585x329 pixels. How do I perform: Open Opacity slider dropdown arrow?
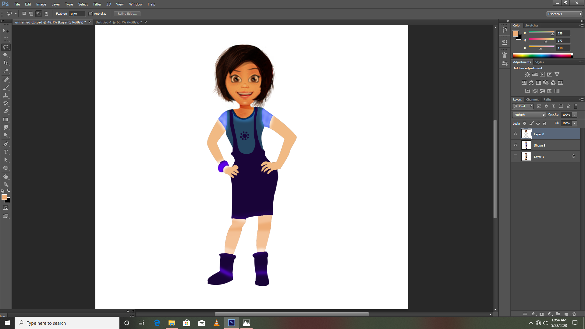(x=575, y=115)
